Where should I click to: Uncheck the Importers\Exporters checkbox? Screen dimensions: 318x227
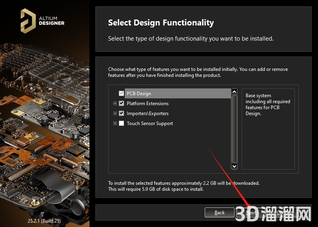coord(121,113)
